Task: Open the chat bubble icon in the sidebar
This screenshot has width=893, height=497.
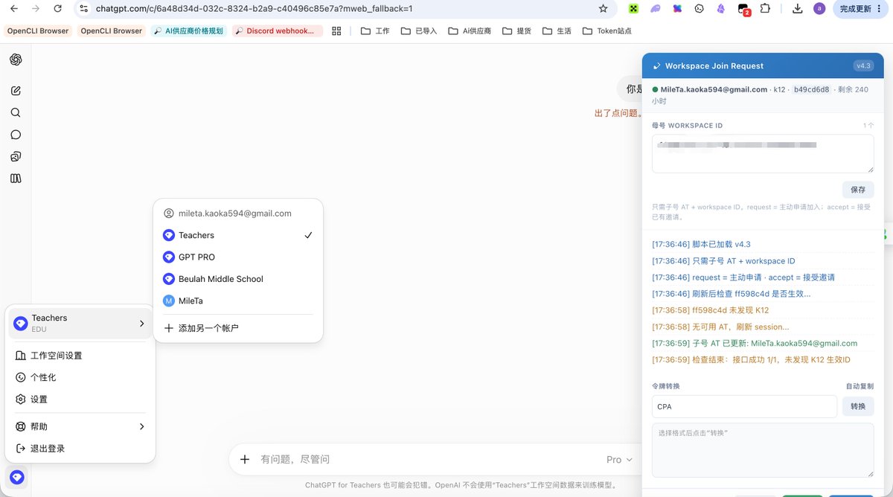Action: [x=16, y=135]
